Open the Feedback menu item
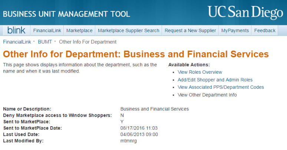The image size is (287, 150). pyautogui.click(x=265, y=30)
